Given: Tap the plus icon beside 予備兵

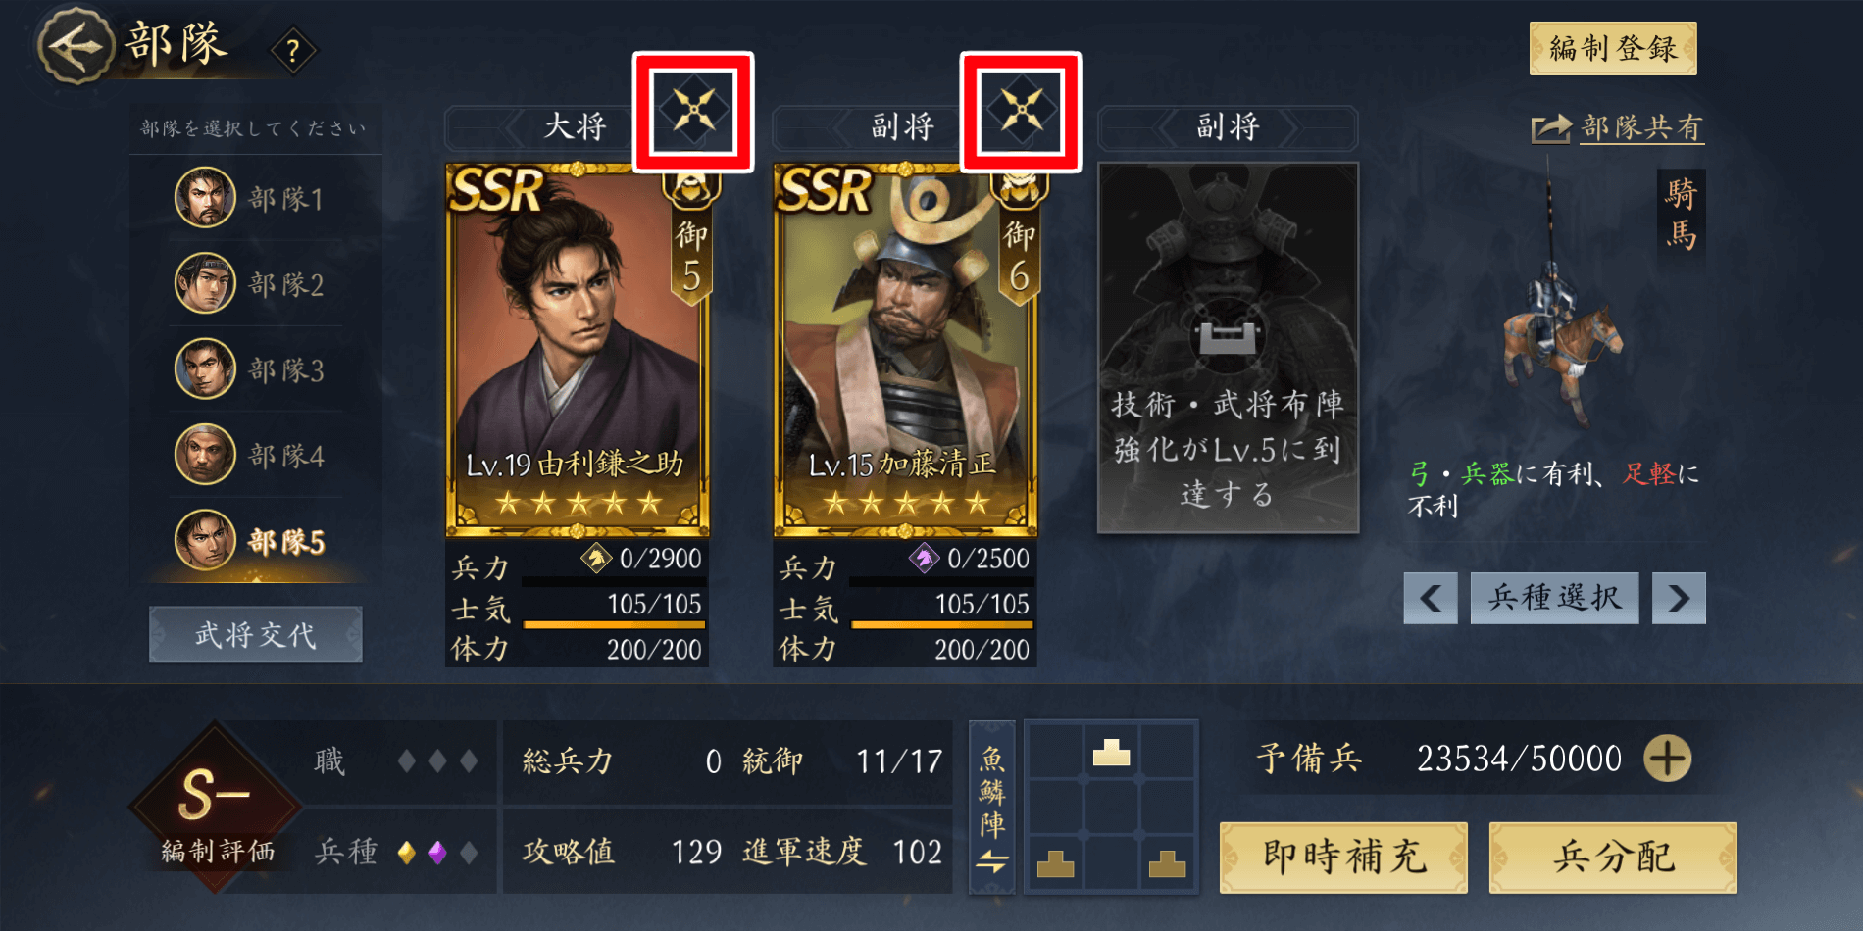Looking at the screenshot, I should tap(1667, 759).
